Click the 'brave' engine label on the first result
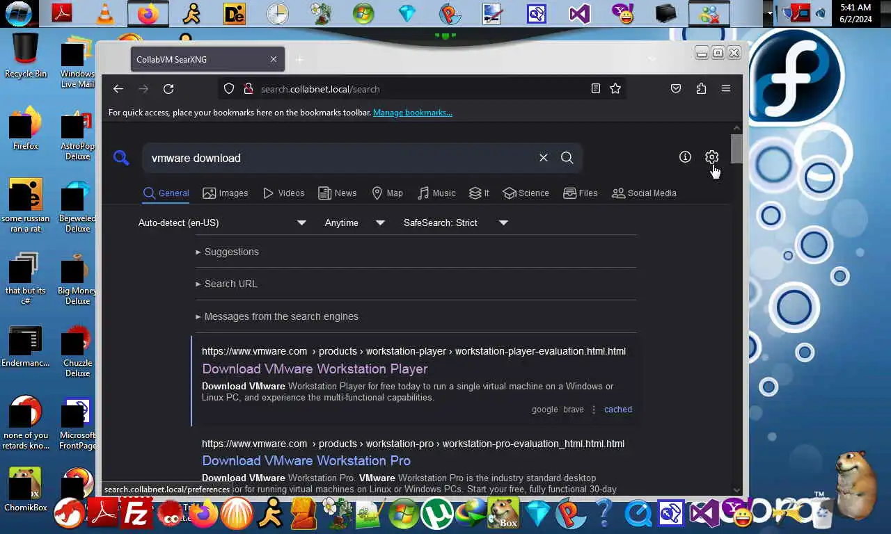Image resolution: width=891 pixels, height=534 pixels. click(x=574, y=410)
